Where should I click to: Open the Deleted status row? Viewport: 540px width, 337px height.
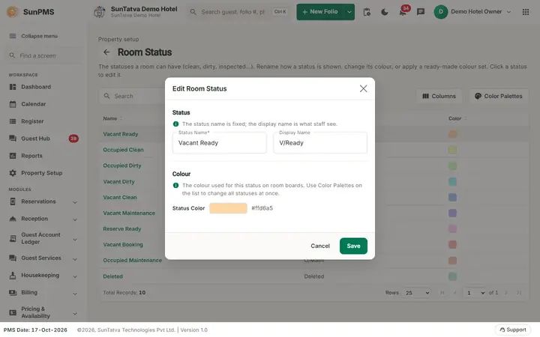112,276
